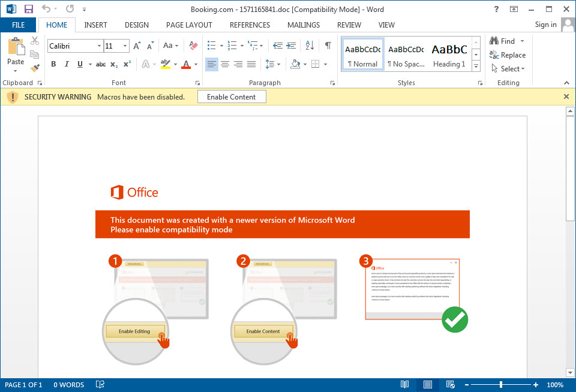576x392 pixels.
Task: Select the Format Painter icon
Action: 34,68
